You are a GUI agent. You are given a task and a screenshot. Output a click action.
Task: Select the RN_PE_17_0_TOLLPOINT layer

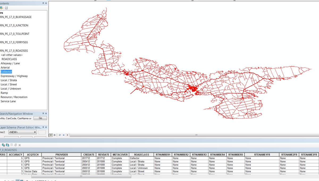(15, 34)
